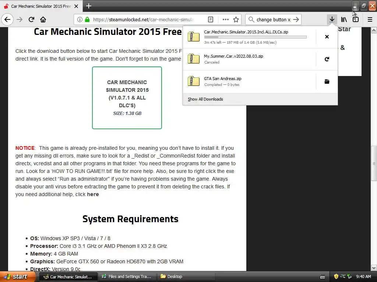Submit search with the arrow button
Image resolution: width=377 pixels, height=282 pixels.
point(296,19)
